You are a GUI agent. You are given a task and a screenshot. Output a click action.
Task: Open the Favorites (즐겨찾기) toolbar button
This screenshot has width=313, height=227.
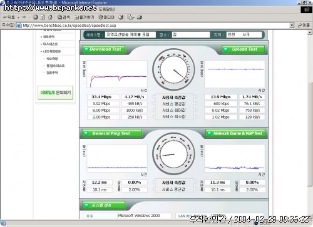[x=84, y=18]
